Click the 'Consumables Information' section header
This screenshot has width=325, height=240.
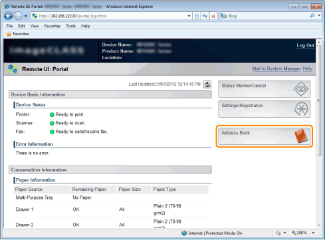click(x=110, y=170)
